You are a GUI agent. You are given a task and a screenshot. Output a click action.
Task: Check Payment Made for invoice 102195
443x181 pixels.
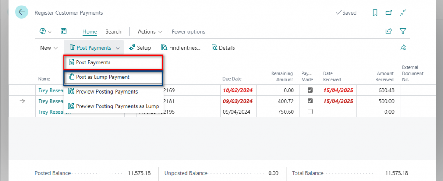310,112
